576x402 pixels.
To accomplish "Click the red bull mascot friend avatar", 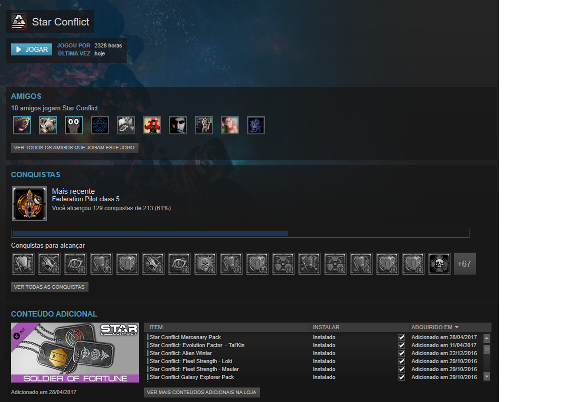I will pyautogui.click(x=152, y=125).
